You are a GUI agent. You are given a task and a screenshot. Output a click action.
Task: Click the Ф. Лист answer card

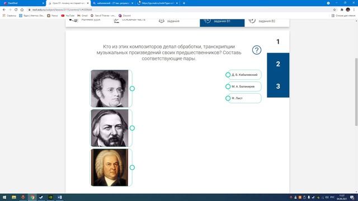pos(244,98)
